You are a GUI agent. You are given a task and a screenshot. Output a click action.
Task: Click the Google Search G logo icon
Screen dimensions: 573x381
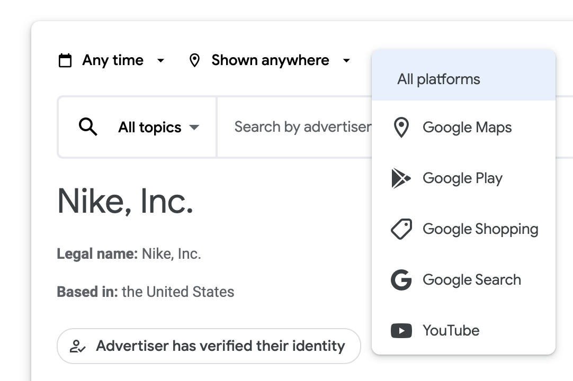(401, 280)
